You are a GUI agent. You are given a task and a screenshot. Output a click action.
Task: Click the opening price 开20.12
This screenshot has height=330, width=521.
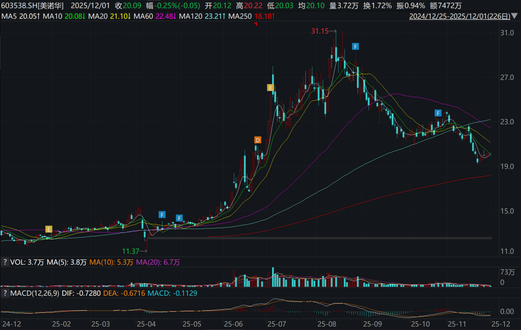click(218, 6)
